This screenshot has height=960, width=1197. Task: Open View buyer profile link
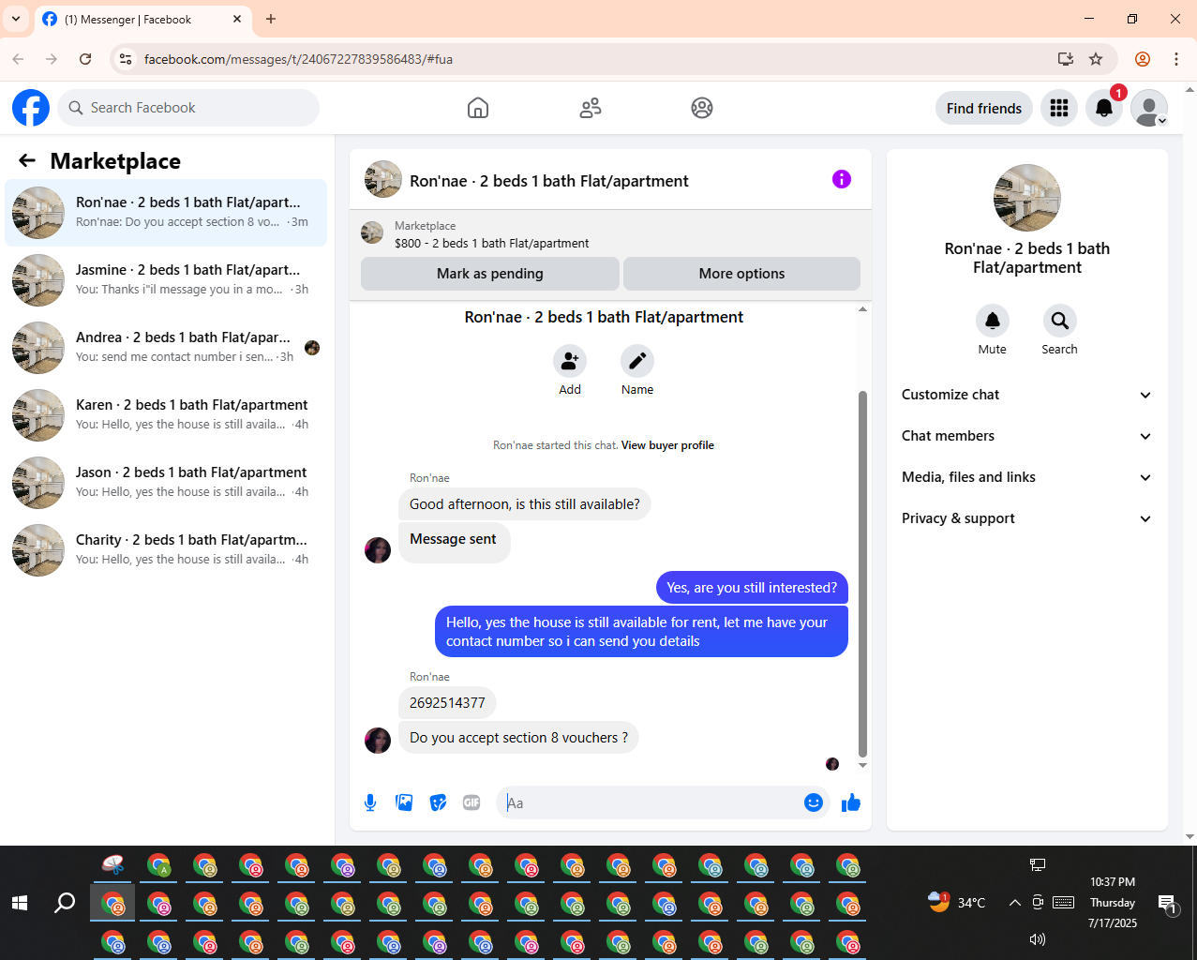coord(667,445)
